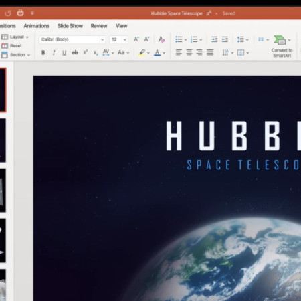Image resolution: width=301 pixels, height=301 pixels.
Task: Click the Hubble Space Telescope document title
Action: 177,13
